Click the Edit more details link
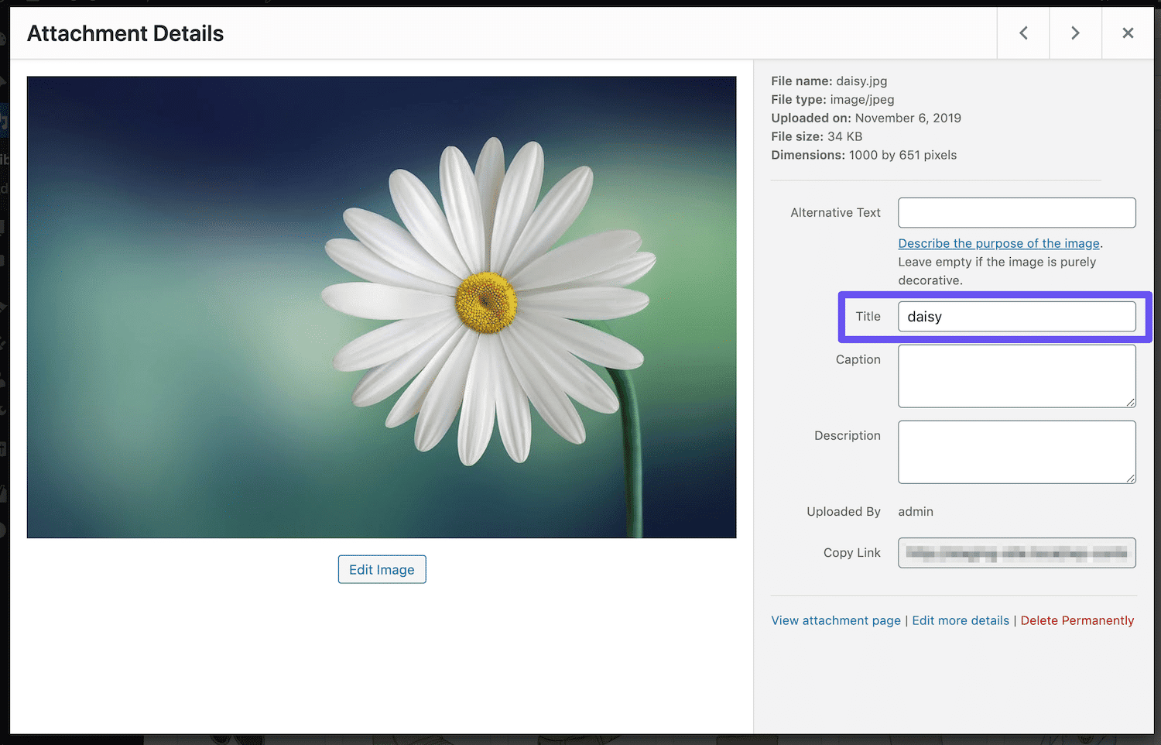Viewport: 1161px width, 745px height. tap(961, 620)
